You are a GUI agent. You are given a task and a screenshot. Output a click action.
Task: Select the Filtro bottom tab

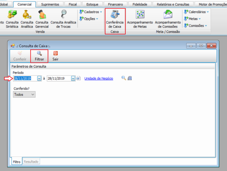17,162
